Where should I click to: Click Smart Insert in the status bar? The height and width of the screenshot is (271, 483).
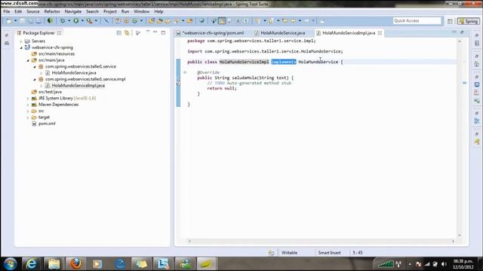(x=329, y=253)
